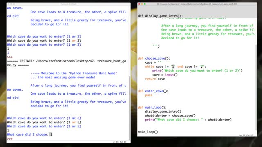
Task: Click 'def choose_cave():' definition line
Action: tap(154, 58)
